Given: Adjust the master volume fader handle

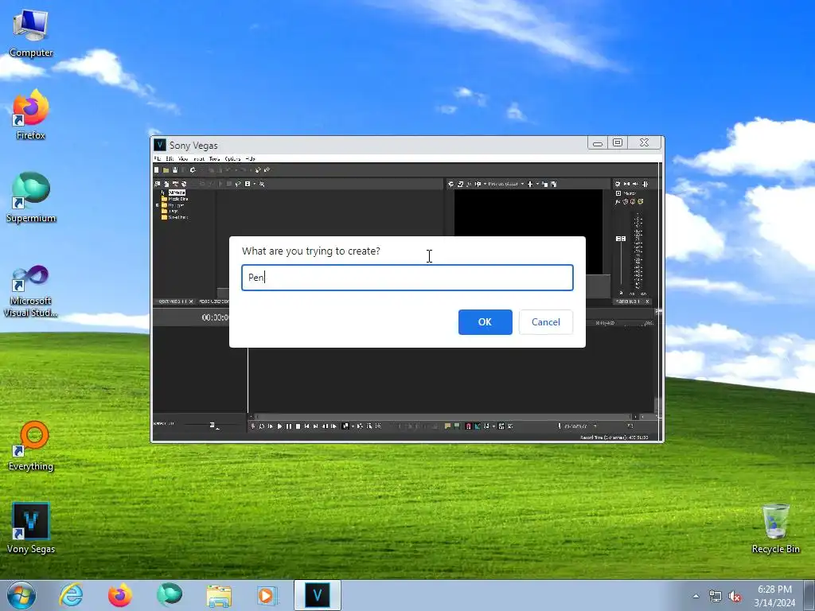Looking at the screenshot, I should (x=621, y=239).
